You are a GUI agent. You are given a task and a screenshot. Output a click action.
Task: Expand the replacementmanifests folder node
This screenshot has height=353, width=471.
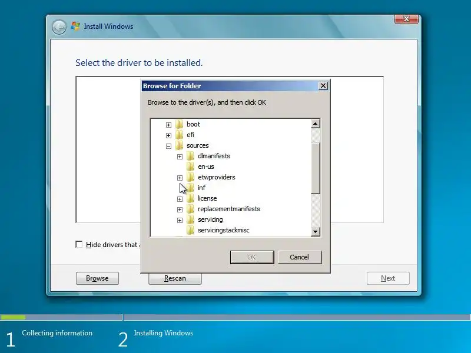click(x=180, y=209)
